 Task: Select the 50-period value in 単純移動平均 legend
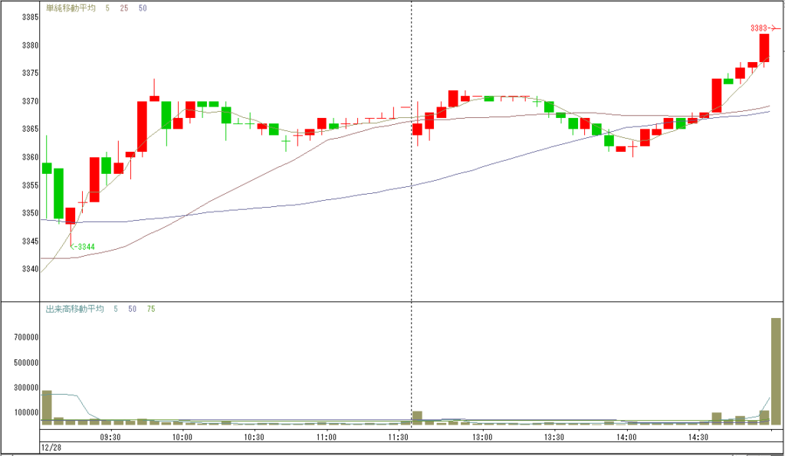(143, 8)
